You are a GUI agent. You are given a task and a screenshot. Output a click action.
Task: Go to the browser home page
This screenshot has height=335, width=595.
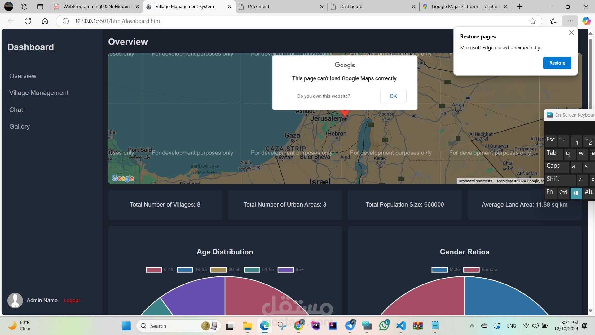(x=45, y=21)
